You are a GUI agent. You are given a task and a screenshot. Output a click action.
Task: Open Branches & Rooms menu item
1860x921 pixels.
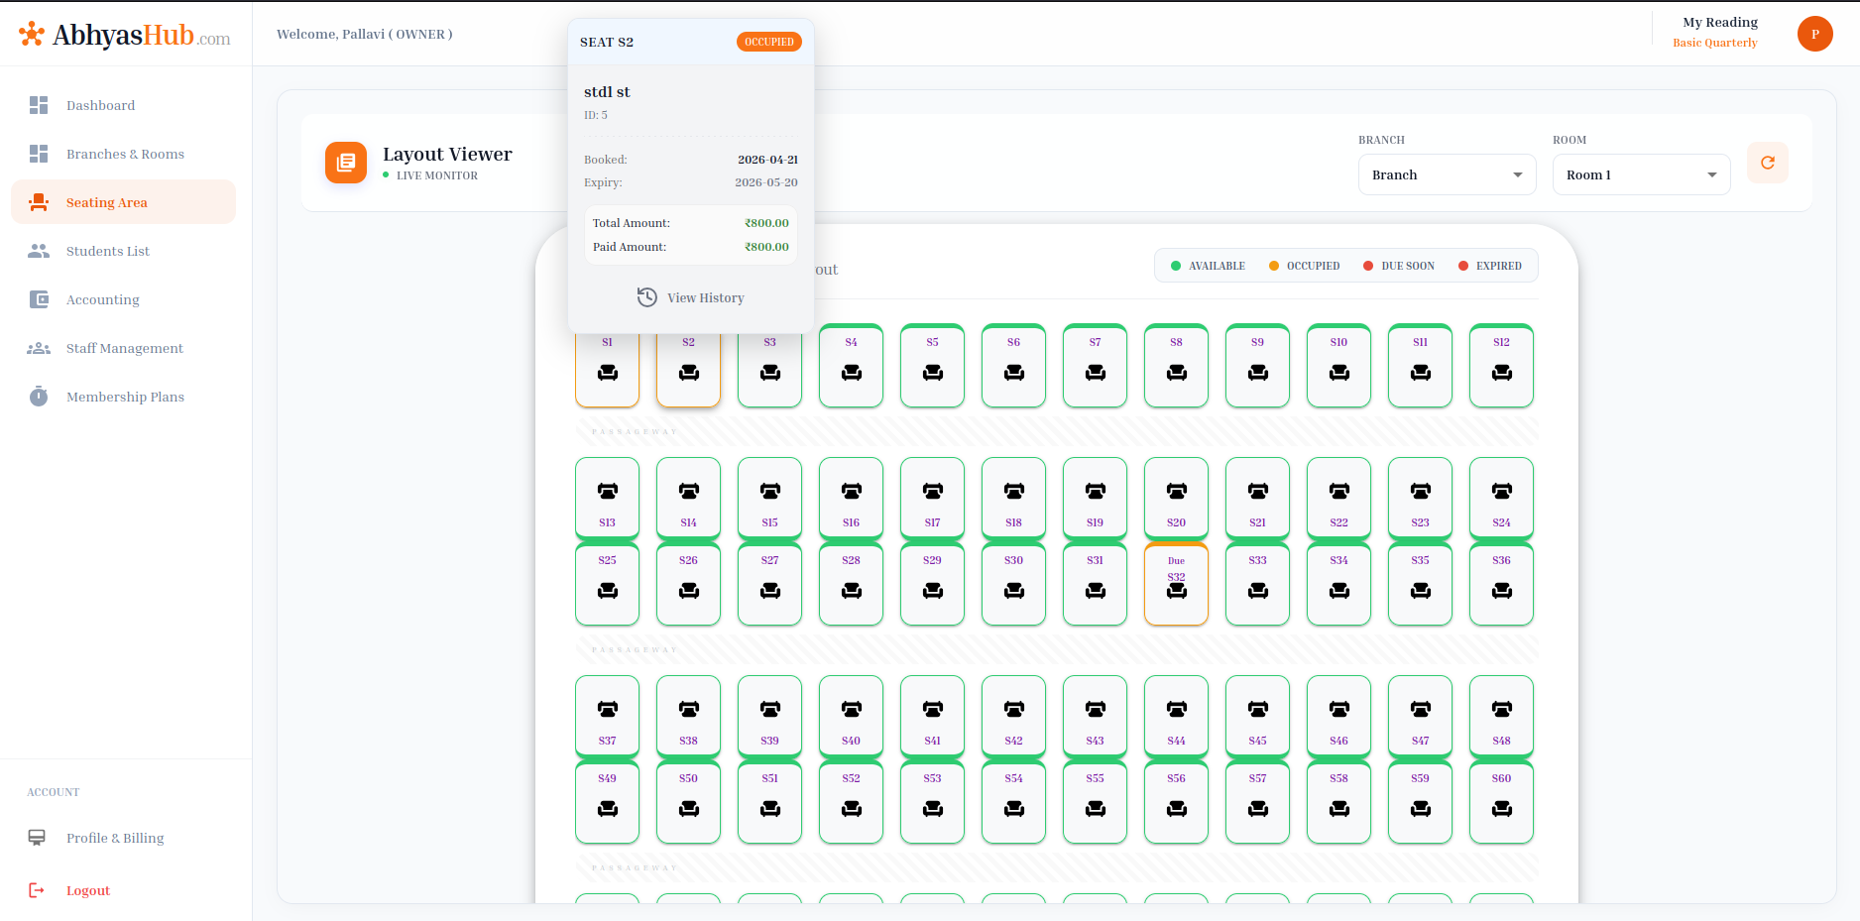pyautogui.click(x=125, y=154)
